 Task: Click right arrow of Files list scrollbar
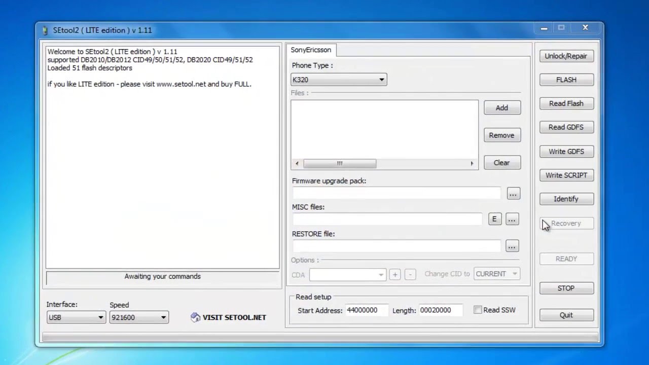click(x=472, y=163)
